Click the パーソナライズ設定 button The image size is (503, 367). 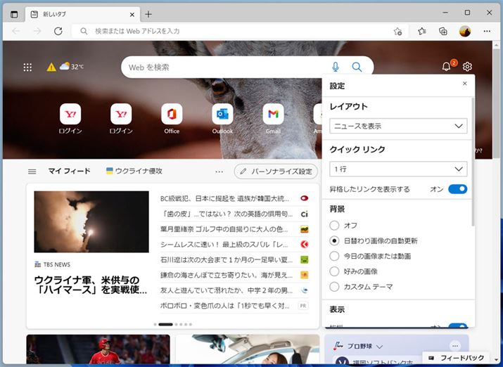coord(276,171)
